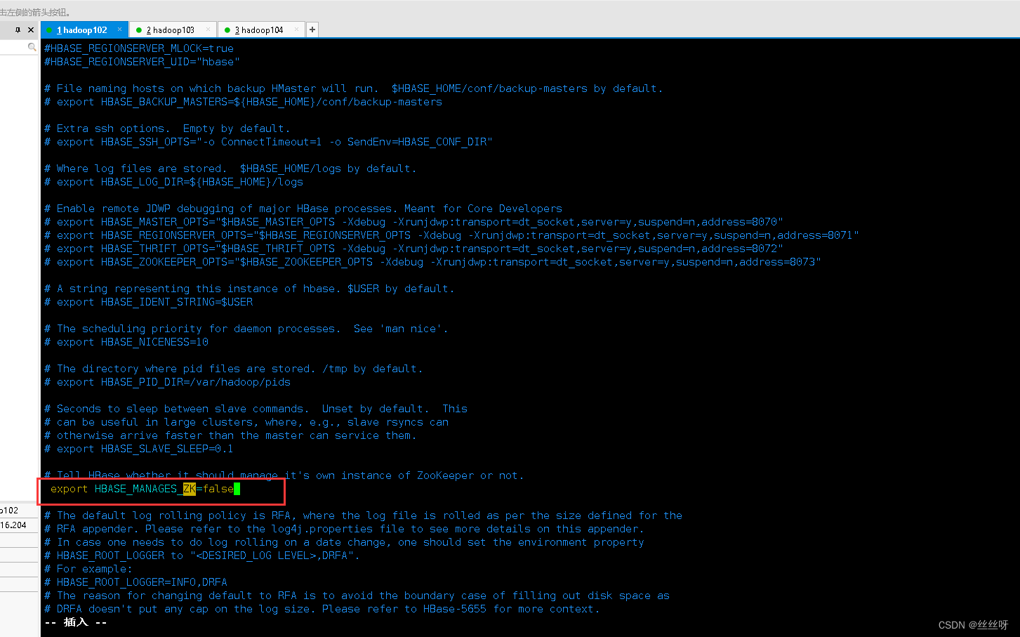Close the hadoop104 tab
The image size is (1020, 637).
tap(297, 29)
